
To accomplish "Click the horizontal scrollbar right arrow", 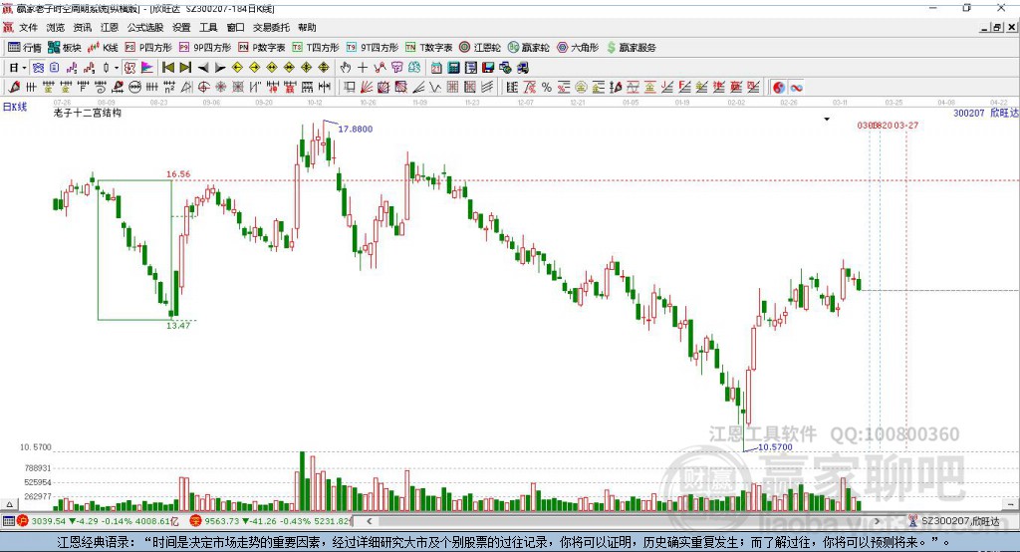I will (877, 521).
